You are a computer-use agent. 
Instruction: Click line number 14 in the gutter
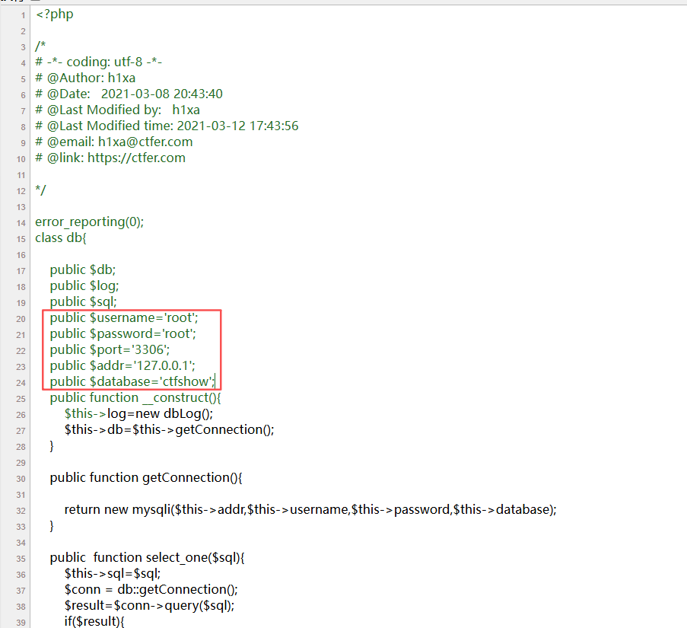pos(21,223)
